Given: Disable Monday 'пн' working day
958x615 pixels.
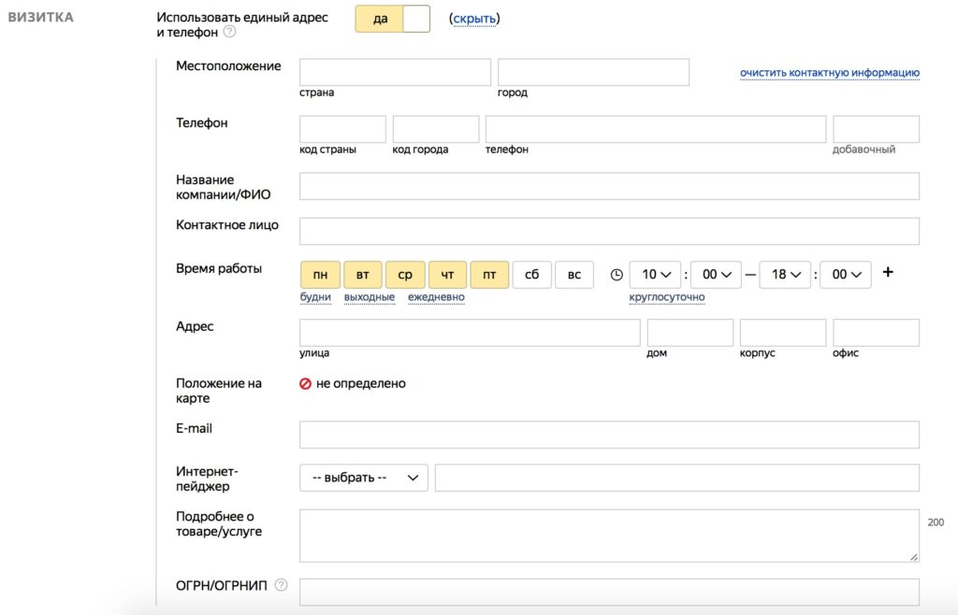Looking at the screenshot, I should tap(320, 275).
